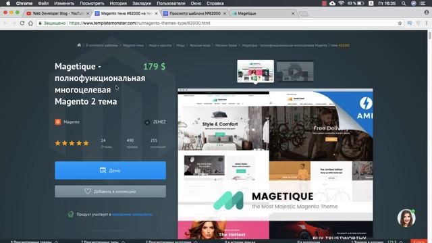Bookmark the page with the star icon

[400, 23]
